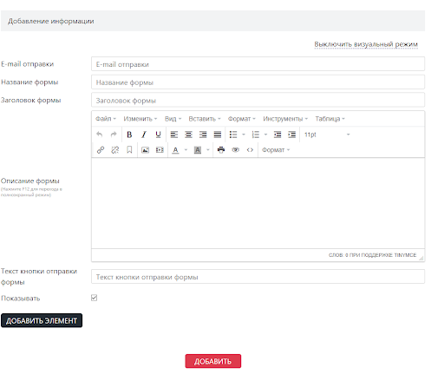Open source code view
This screenshot has width=444, height=381.
[250, 150]
